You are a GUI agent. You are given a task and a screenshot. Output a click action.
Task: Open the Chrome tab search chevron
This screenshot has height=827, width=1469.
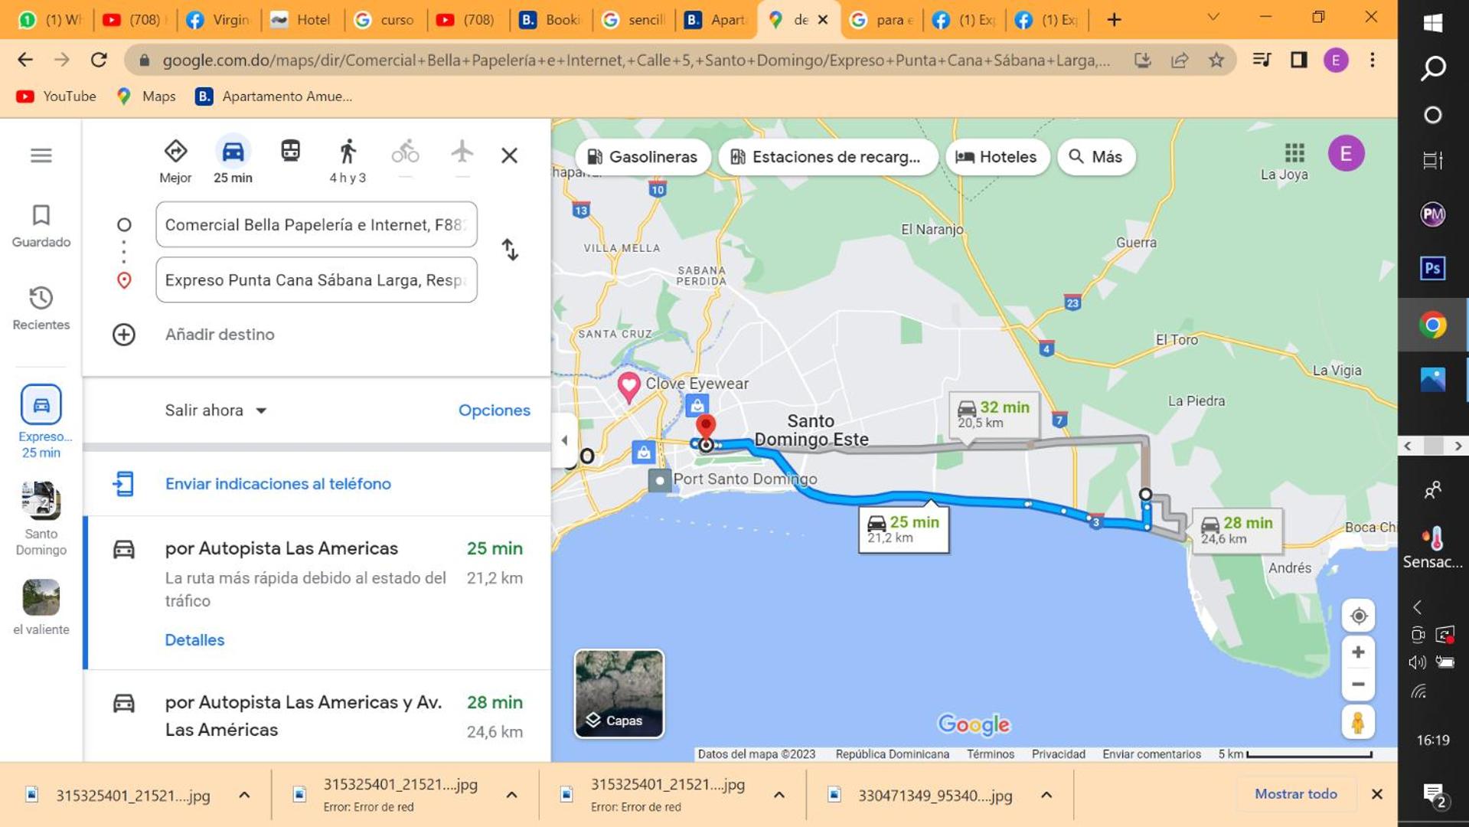pyautogui.click(x=1213, y=18)
